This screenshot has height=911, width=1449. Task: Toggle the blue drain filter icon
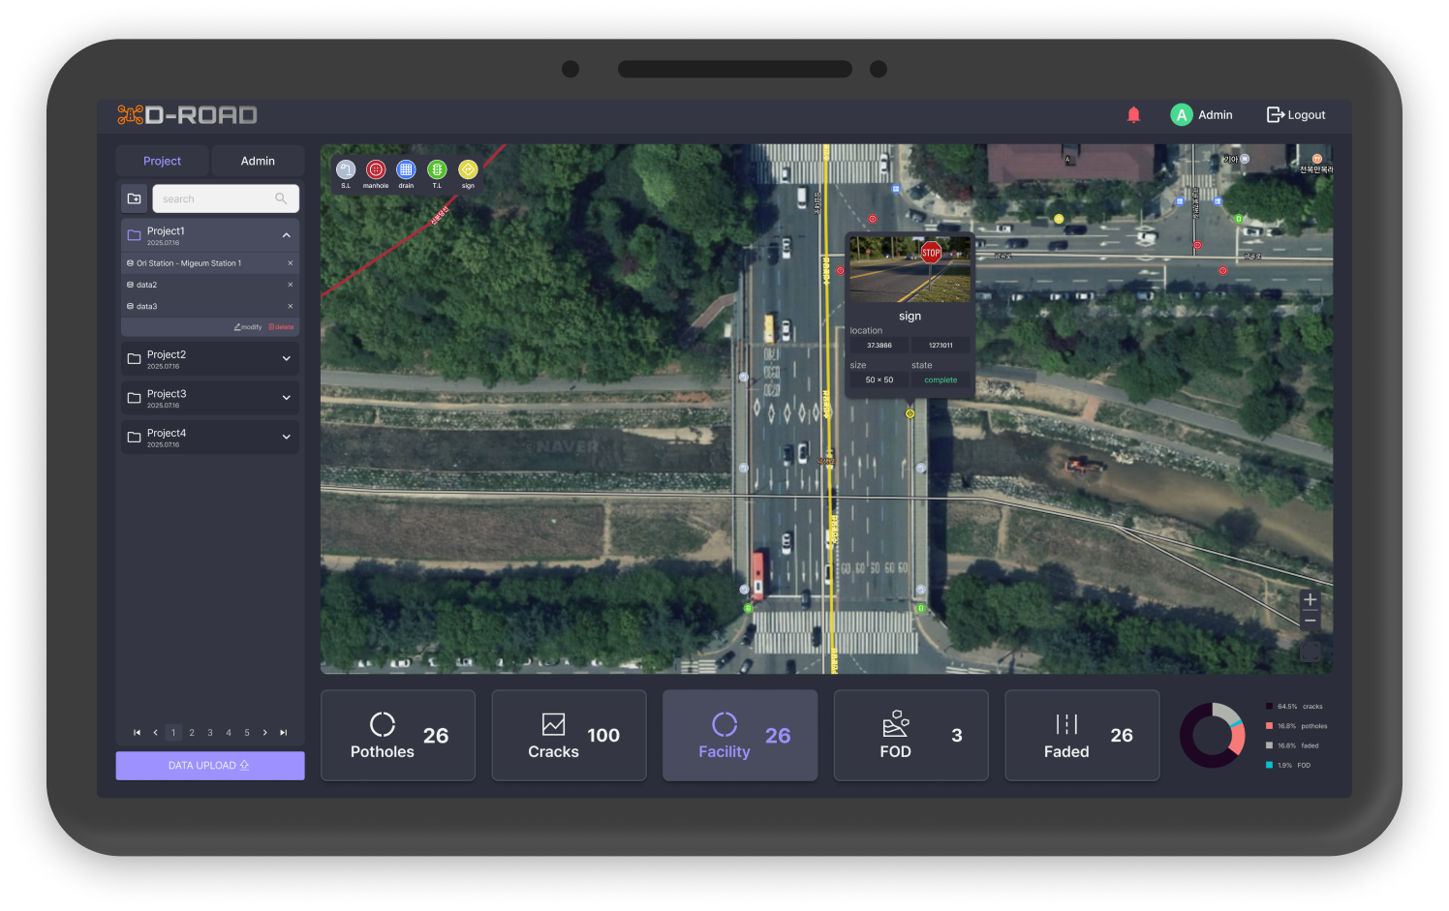406,170
